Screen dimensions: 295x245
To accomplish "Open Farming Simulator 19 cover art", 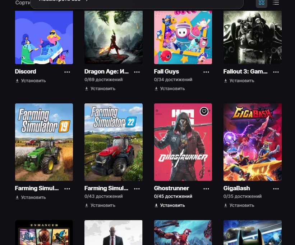I will coord(44,142).
